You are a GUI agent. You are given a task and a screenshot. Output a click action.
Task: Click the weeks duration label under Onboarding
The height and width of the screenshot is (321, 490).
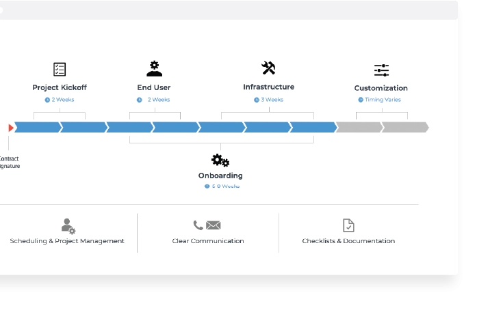click(226, 186)
